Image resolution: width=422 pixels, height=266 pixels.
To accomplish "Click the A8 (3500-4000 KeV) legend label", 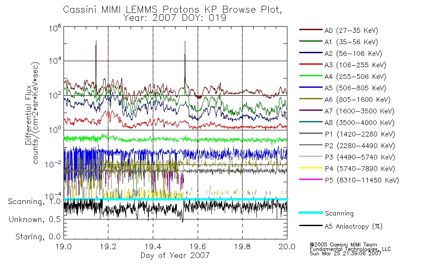I will pos(359,122).
